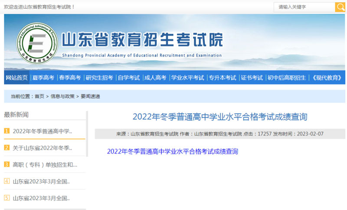The image size is (347, 210).
Task: Click the 欢迎走进山东省教育招生考试院 welcome text
Action: 39,7
